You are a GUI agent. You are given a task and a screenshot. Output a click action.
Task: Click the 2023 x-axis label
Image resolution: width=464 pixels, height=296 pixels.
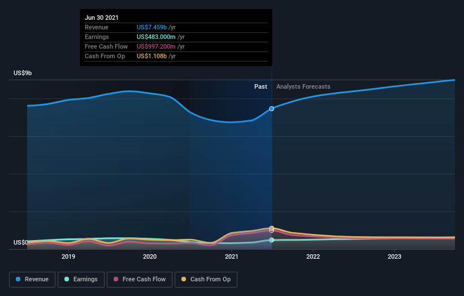(394, 256)
